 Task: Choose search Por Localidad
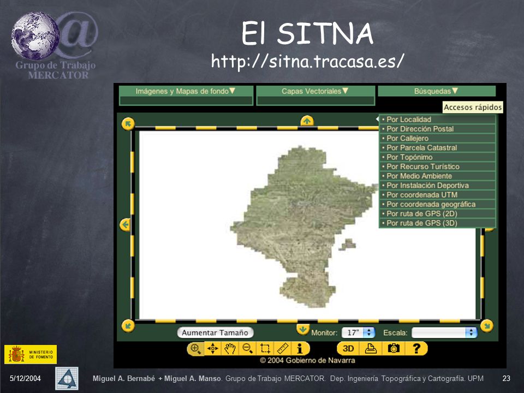click(x=437, y=120)
